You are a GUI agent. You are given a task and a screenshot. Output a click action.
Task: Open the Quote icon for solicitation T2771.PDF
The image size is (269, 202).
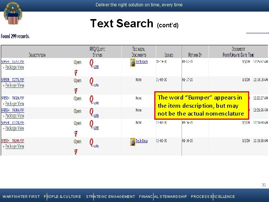tap(94, 82)
